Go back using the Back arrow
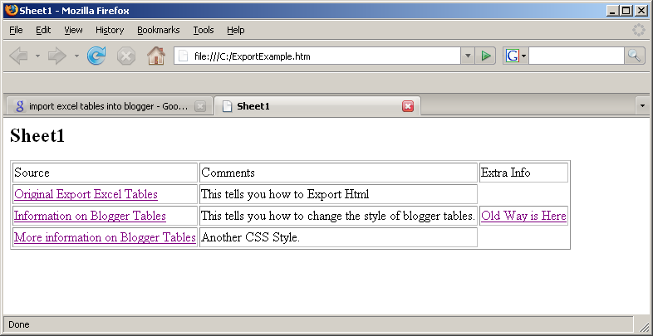Viewport: 653px width, 336px height. [x=18, y=56]
